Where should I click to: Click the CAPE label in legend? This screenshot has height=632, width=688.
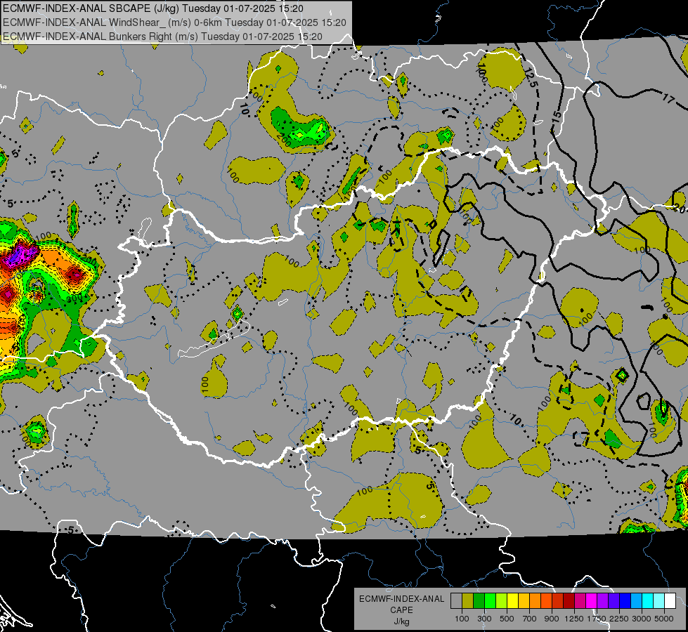tap(401, 610)
